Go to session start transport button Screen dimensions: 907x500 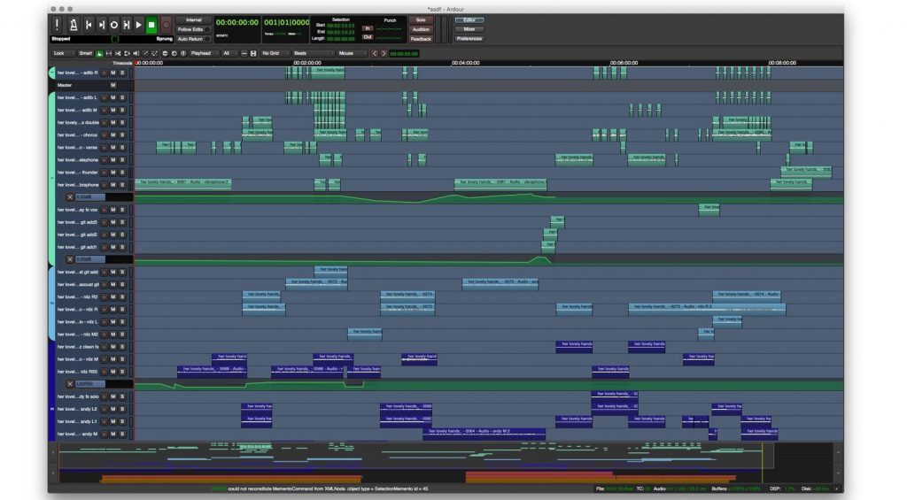(89, 25)
